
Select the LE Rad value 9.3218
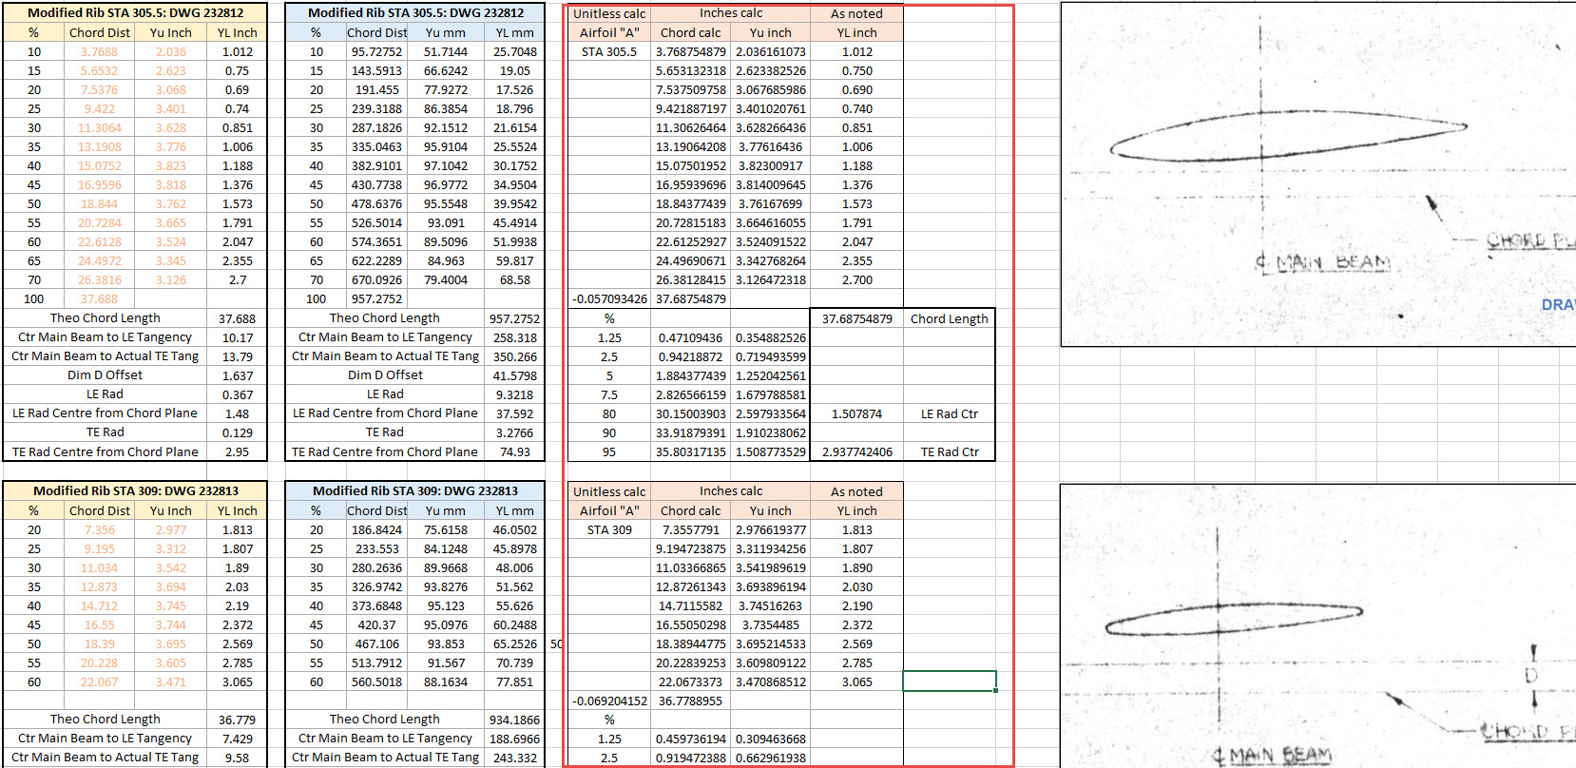(x=514, y=394)
